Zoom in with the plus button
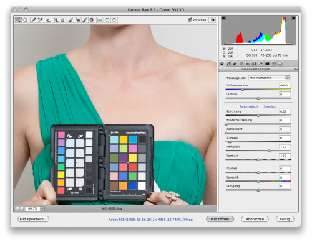Screen dimensions: 312x242 pos(22,208)
